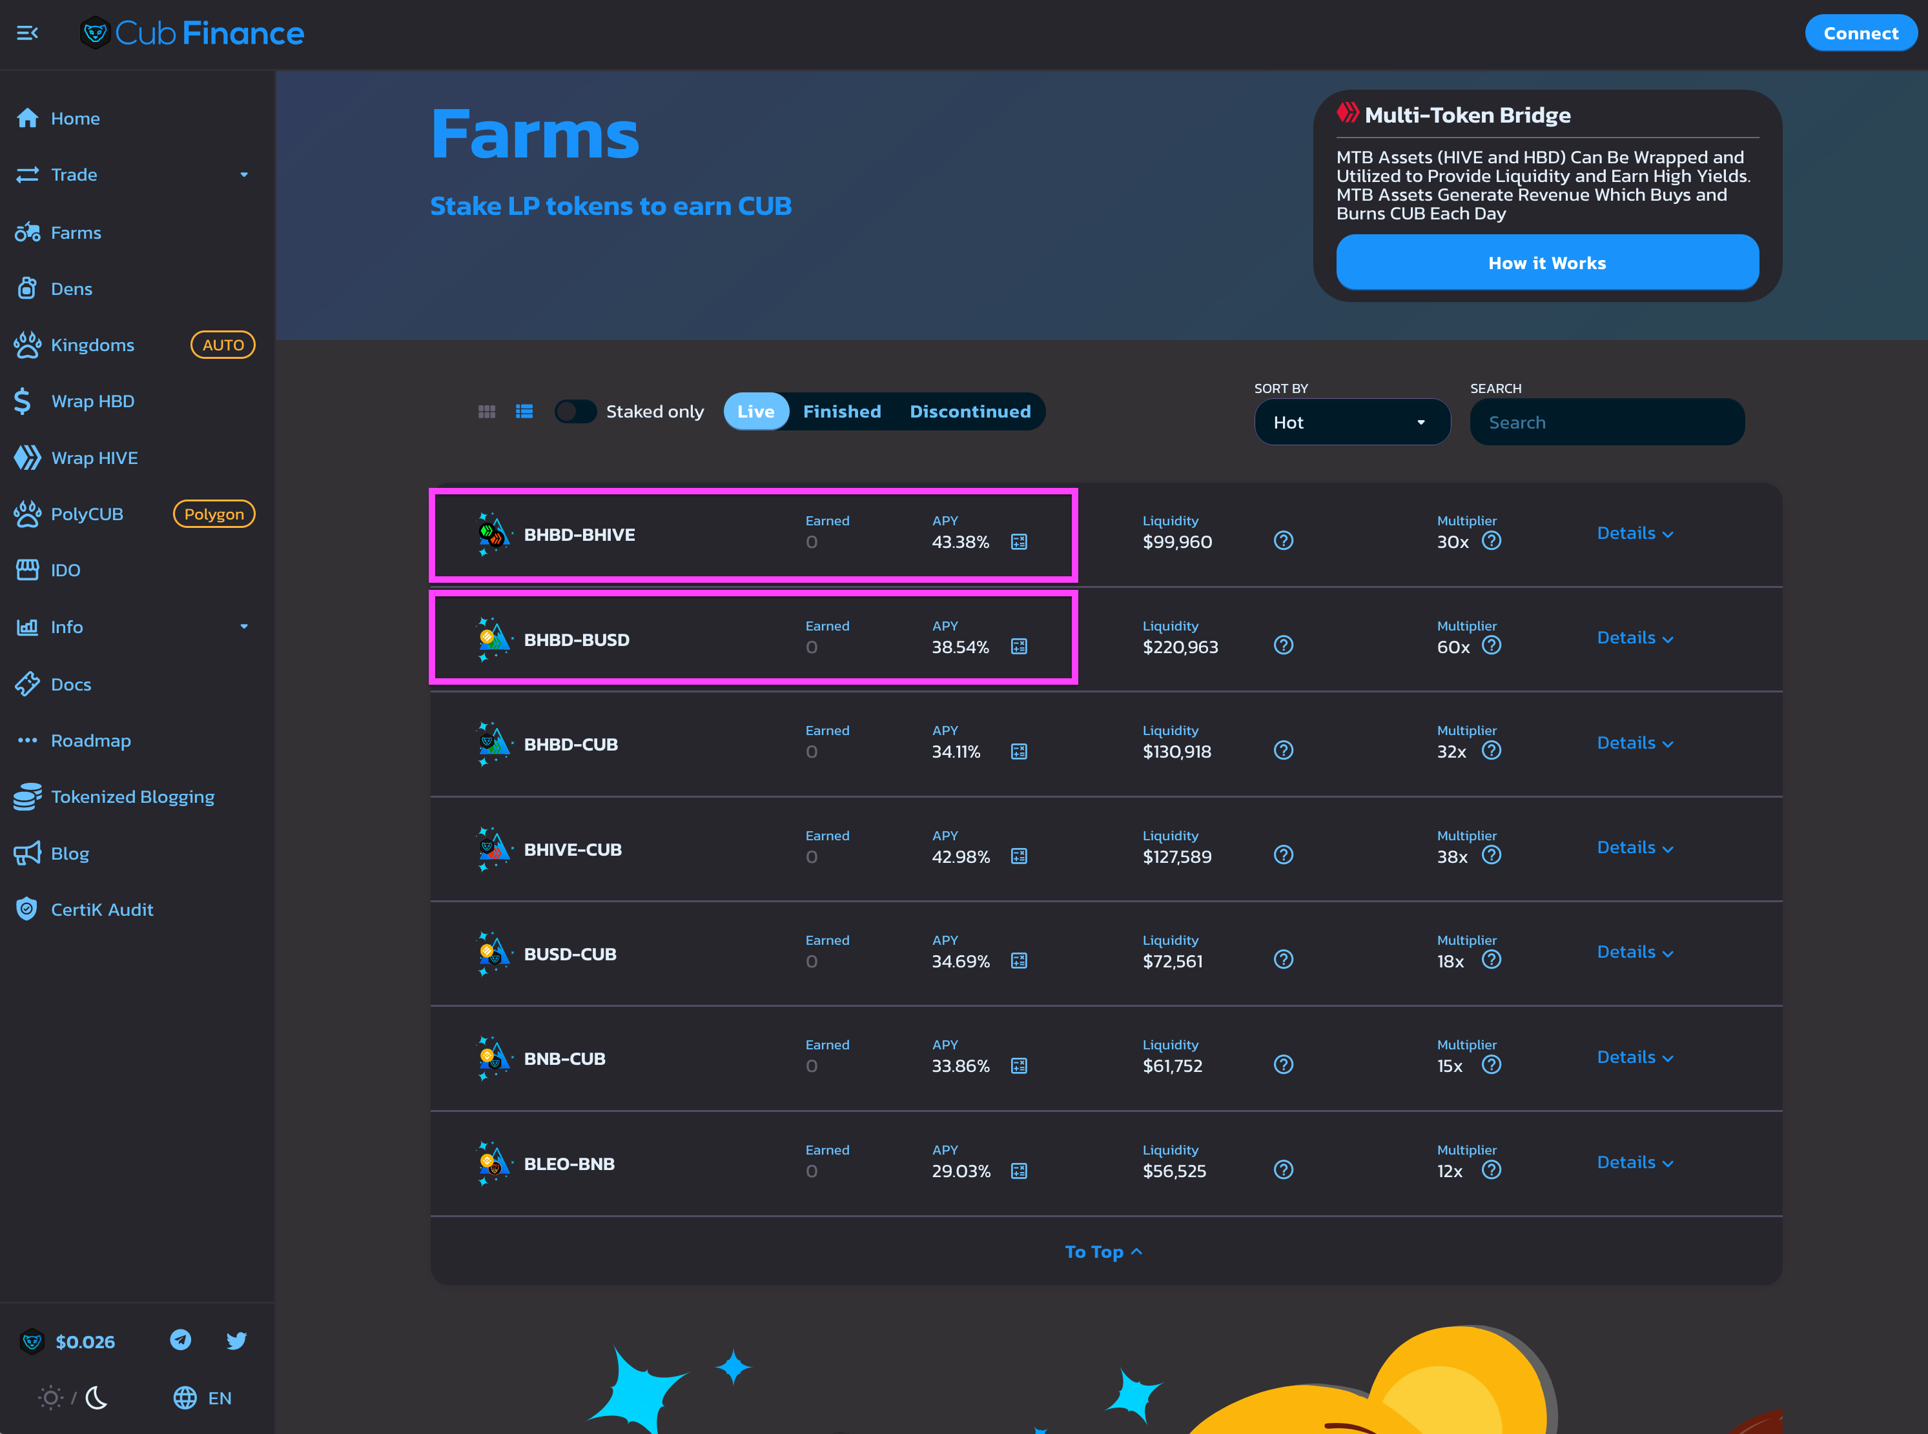Select the Live farms tab
The width and height of the screenshot is (1928, 1434).
tap(755, 412)
